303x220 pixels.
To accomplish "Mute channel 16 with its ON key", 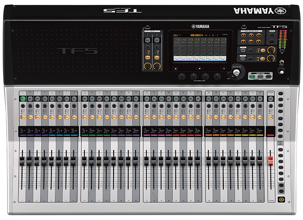I will 136,117.
